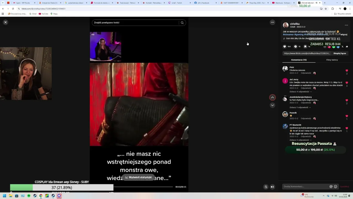The width and height of the screenshot is (353, 199).
Task: Expand description with 'więcej'
Action: click(x=344, y=35)
